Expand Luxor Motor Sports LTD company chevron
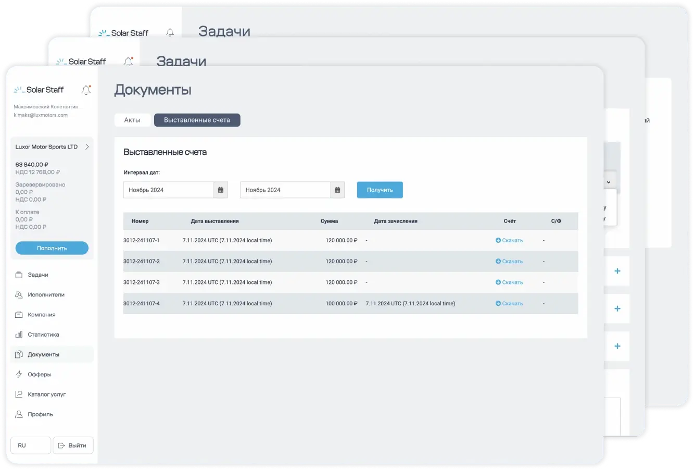Screen dimensions: 694x470 point(87,147)
